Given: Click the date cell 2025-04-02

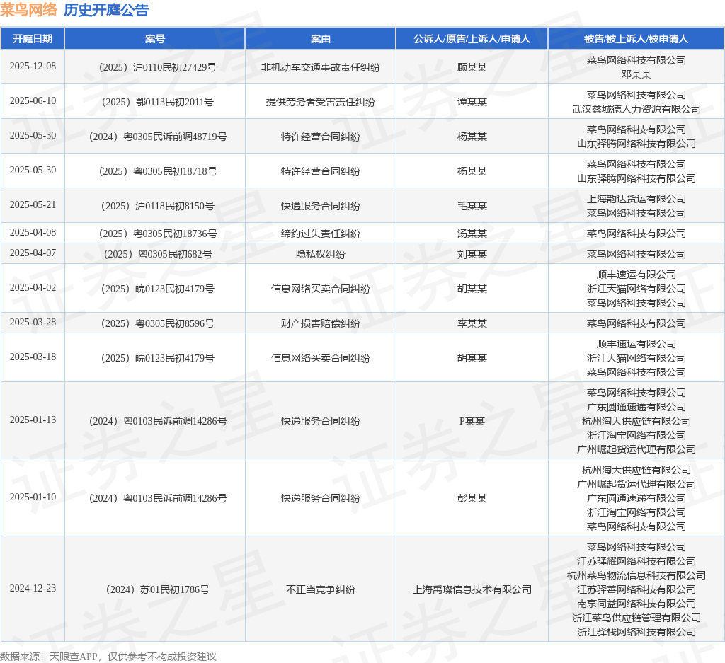Looking at the screenshot, I should pos(33,287).
